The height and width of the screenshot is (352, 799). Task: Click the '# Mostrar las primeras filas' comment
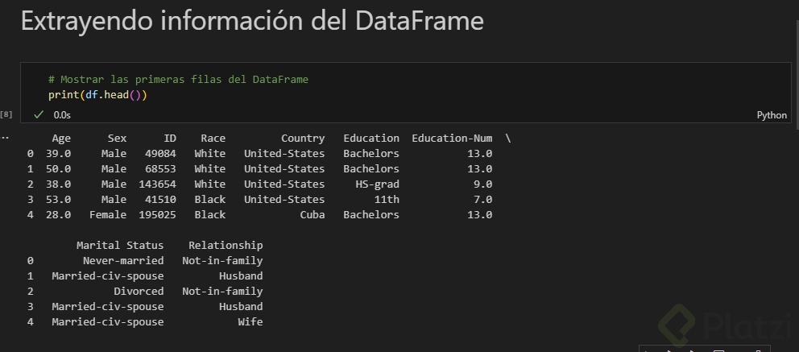(178, 80)
